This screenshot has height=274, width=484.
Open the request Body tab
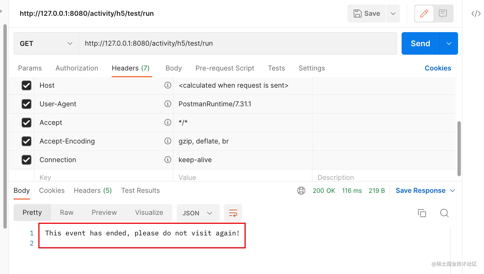click(x=174, y=68)
